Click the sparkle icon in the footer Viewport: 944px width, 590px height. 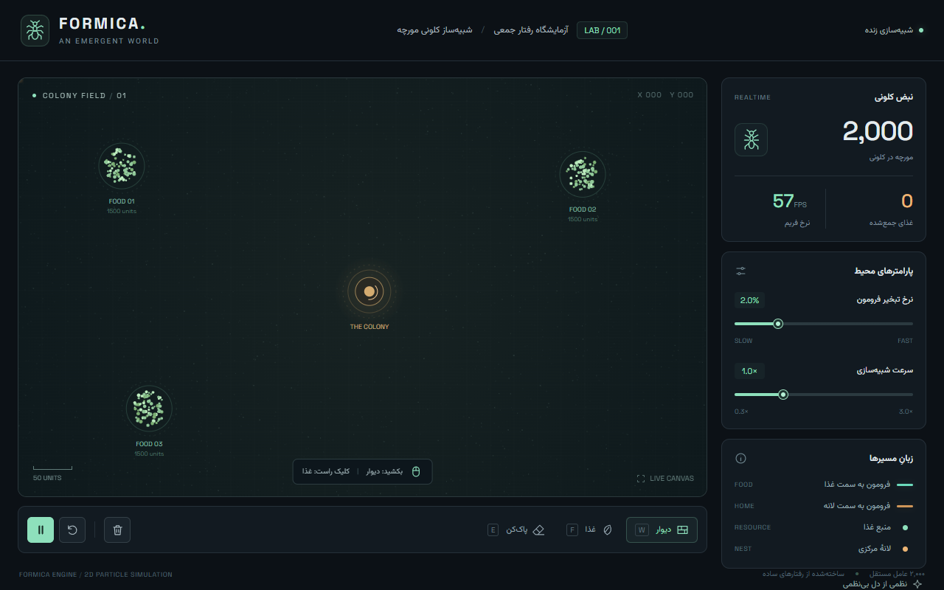click(917, 584)
